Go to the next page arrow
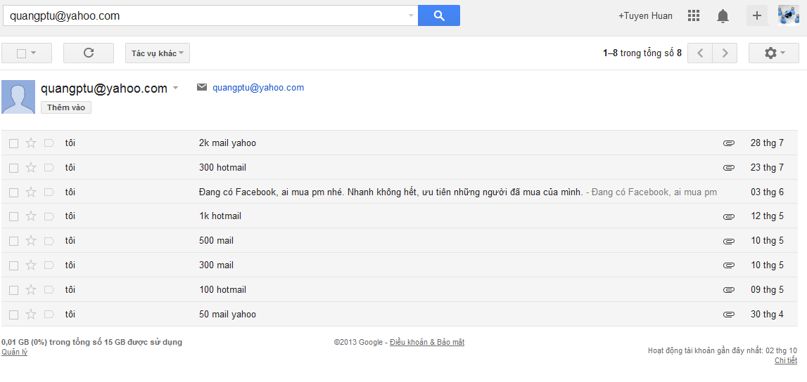The width and height of the screenshot is (807, 382). [x=725, y=53]
